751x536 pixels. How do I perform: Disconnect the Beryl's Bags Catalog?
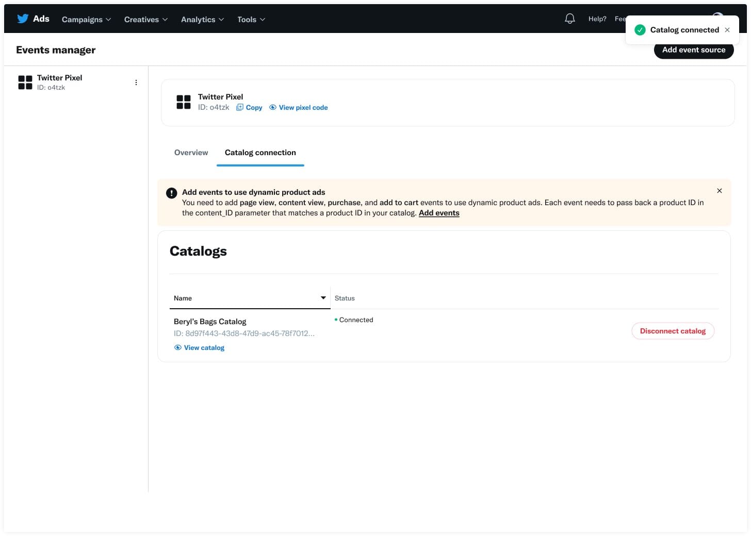673,331
